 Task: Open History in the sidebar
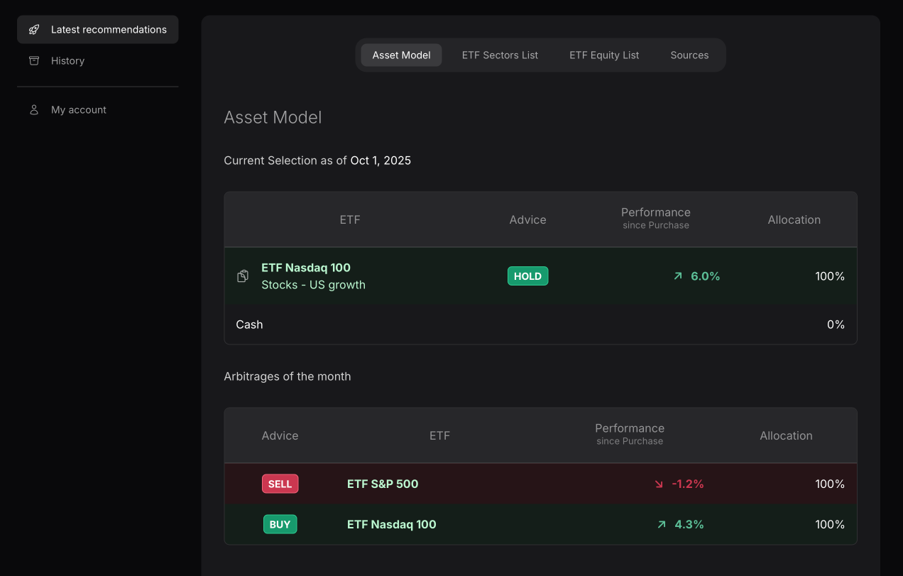[x=68, y=61]
